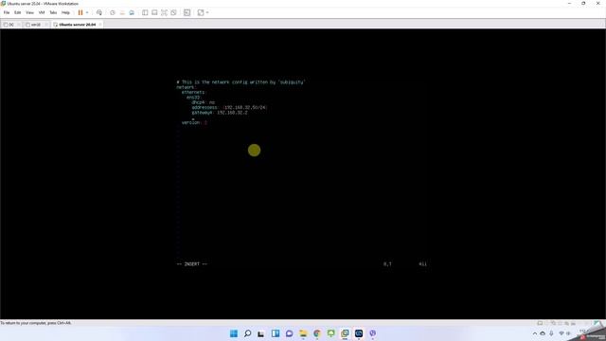
Task: Click the orange Pause VM button
Action: point(80,12)
